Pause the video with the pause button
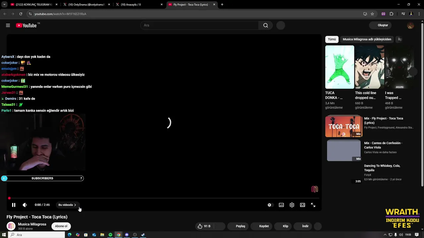The image size is (424, 238). tap(14, 205)
